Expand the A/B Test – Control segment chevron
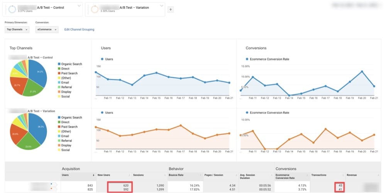Screen dimensions: 386x193 79,6
